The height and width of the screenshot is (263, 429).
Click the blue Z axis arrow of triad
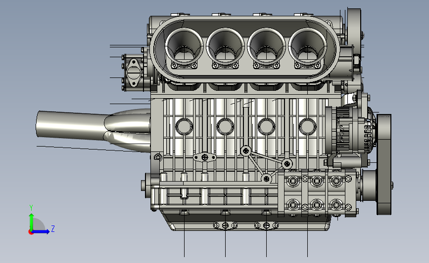coord(41,232)
